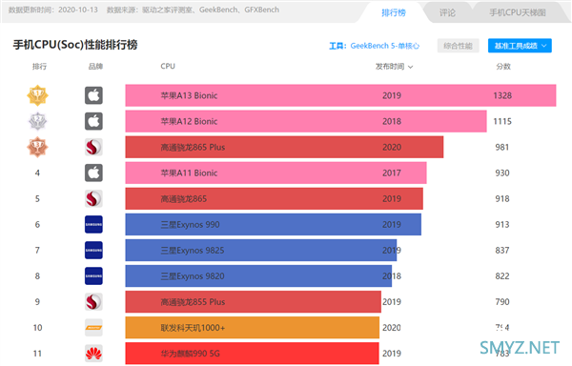Click the score value 930
The width and height of the screenshot is (572, 366).
point(502,173)
